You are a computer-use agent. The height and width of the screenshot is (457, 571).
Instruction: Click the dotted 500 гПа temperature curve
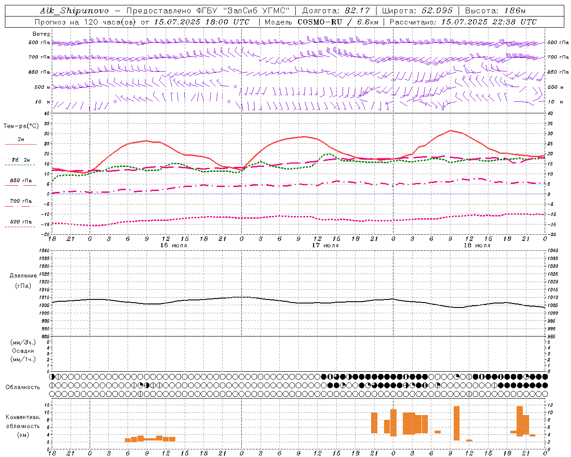(298, 217)
